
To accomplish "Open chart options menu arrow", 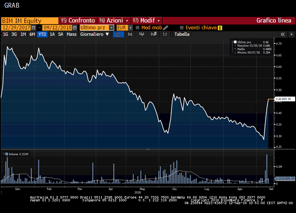I will [292, 34].
